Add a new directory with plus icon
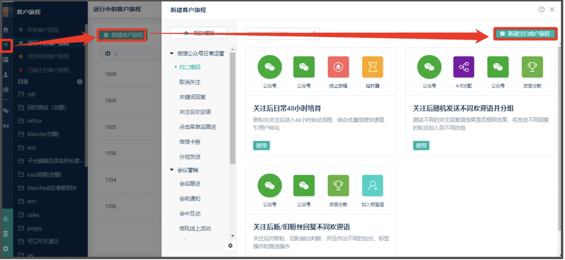 [80, 82]
